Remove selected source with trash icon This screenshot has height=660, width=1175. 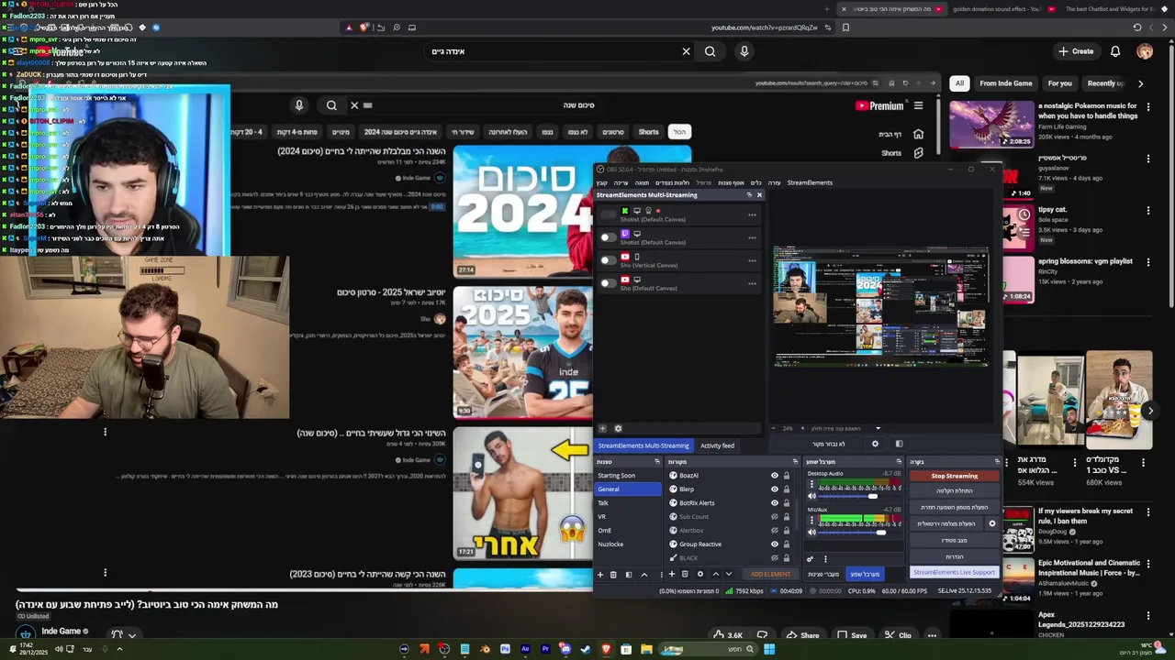tap(685, 574)
